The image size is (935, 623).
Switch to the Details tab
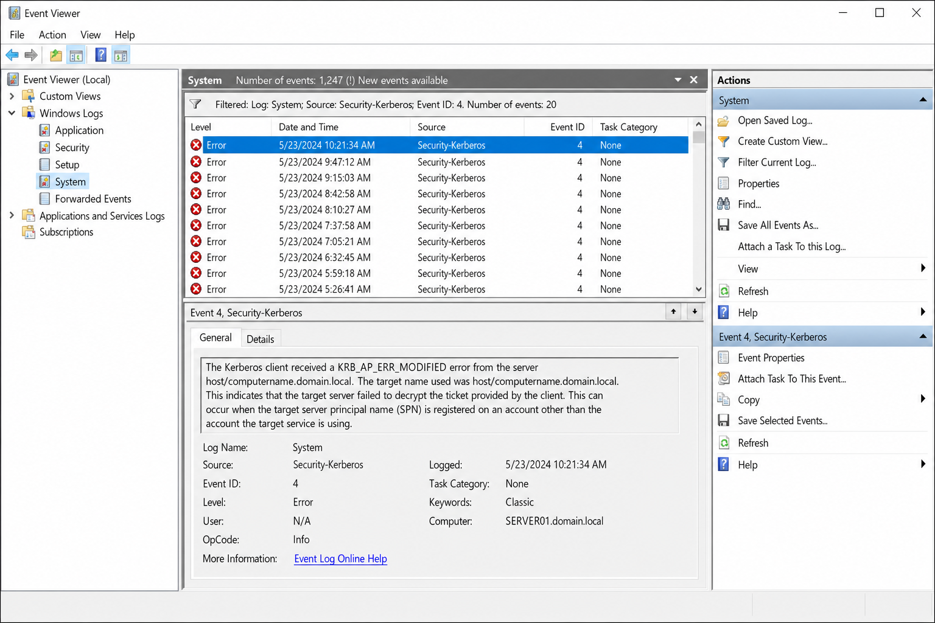pos(260,339)
